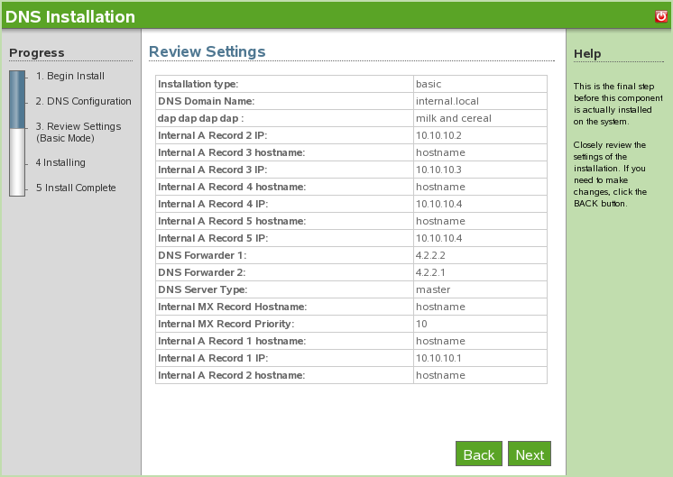Click the DNS Installation title

[70, 16]
